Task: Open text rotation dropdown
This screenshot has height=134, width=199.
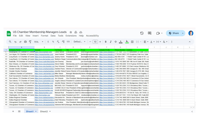Action: [x=165, y=42]
